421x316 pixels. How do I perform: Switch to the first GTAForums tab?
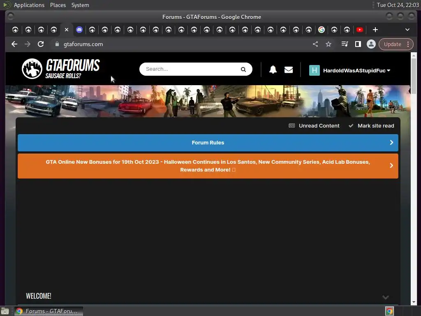15,30
